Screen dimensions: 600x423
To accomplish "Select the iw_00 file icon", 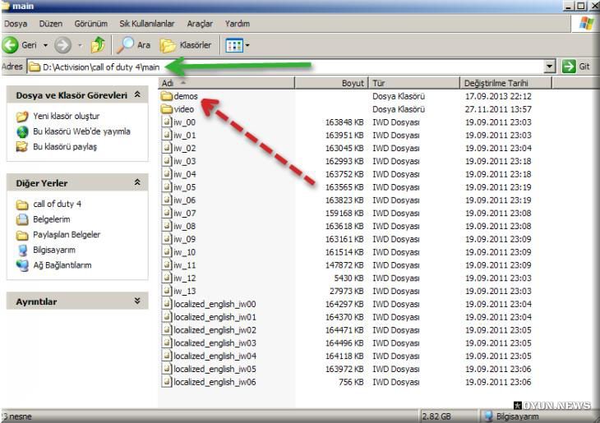I will [167, 122].
